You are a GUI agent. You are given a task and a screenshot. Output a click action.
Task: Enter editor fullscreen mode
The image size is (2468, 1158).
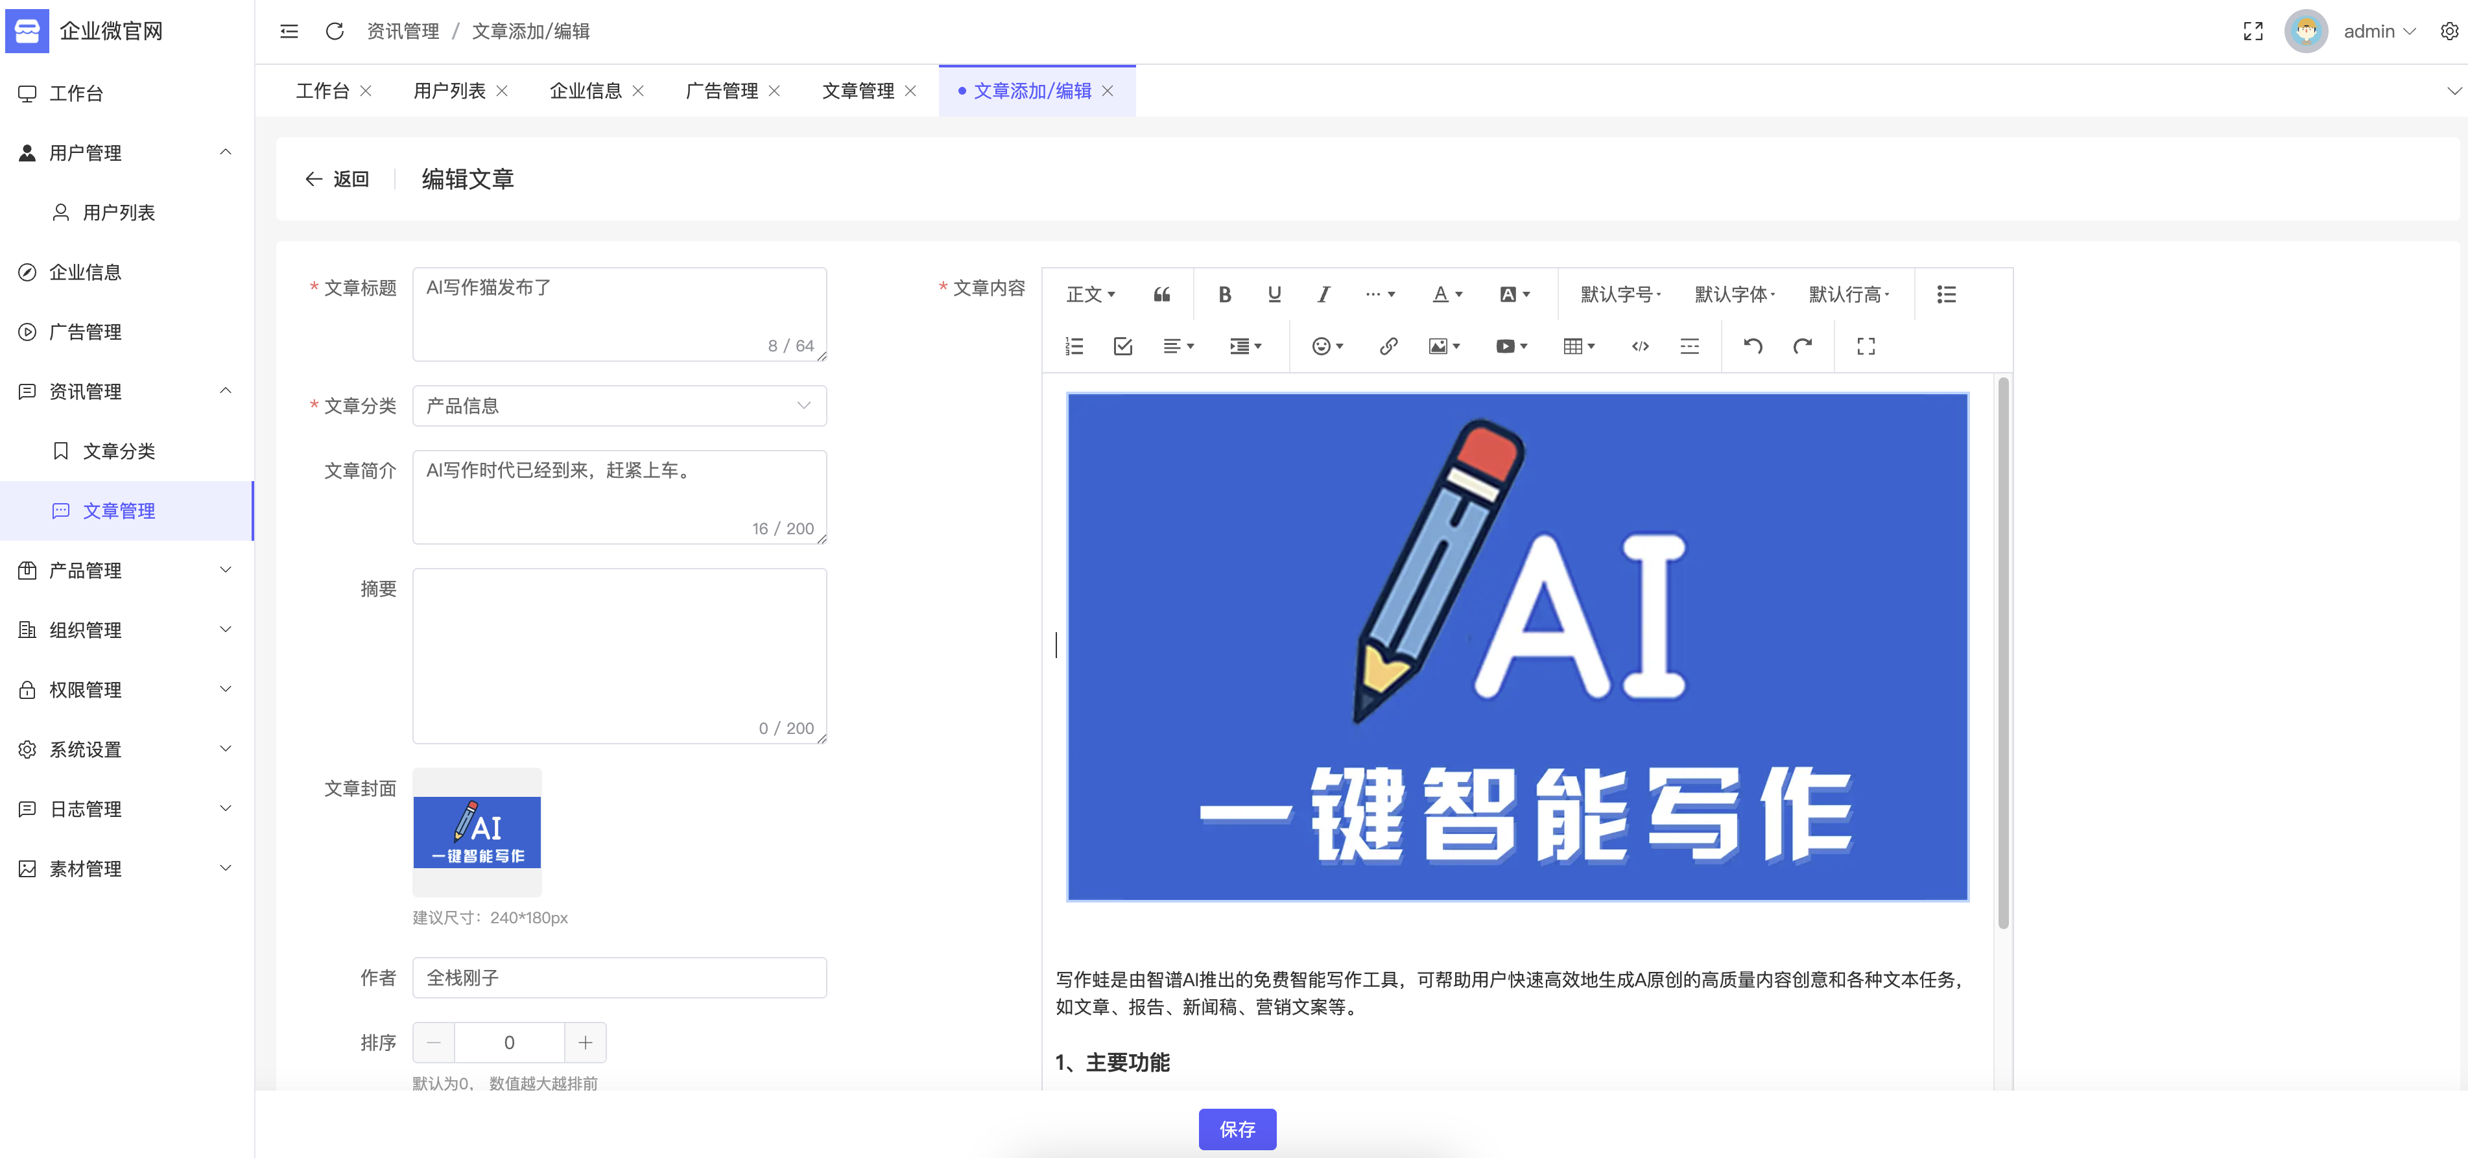tap(1864, 347)
